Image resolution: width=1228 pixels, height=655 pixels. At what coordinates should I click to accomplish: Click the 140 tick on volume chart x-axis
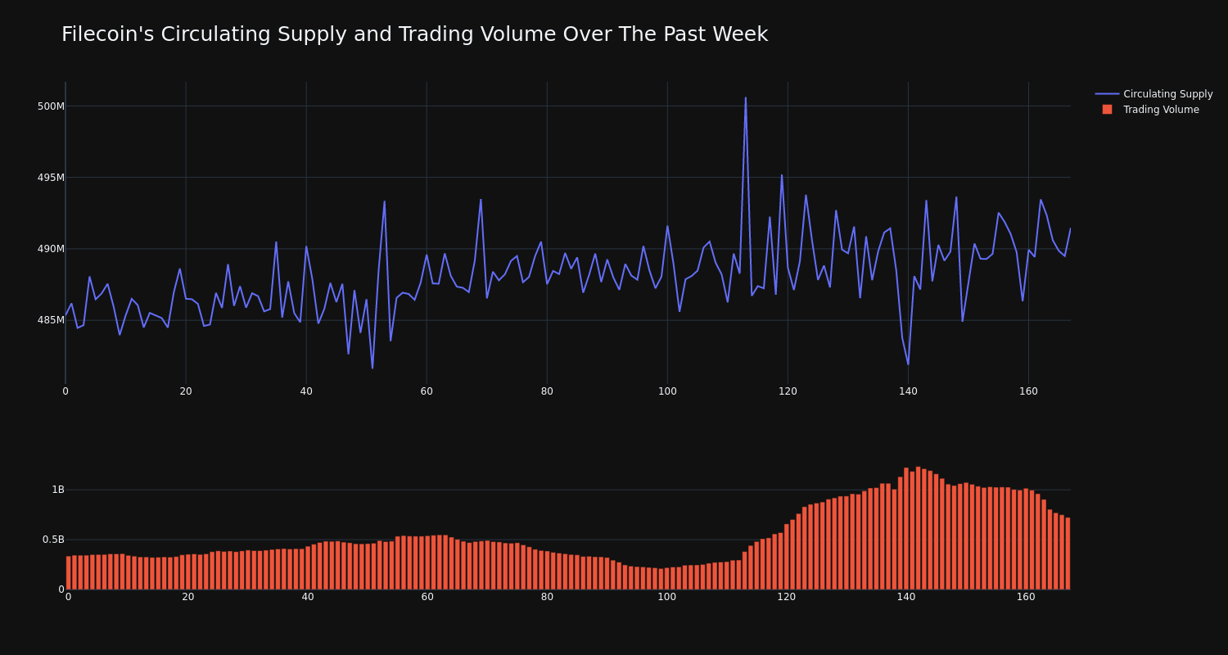(x=906, y=597)
